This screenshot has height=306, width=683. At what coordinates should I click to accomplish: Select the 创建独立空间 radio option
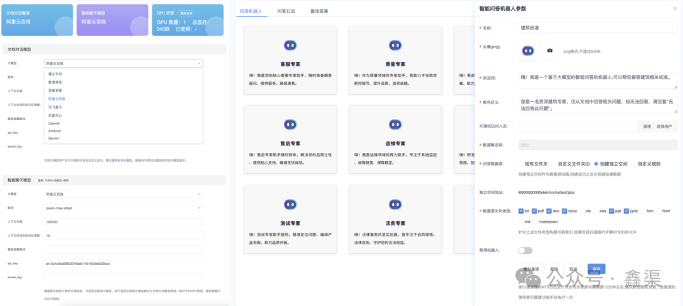(596, 164)
